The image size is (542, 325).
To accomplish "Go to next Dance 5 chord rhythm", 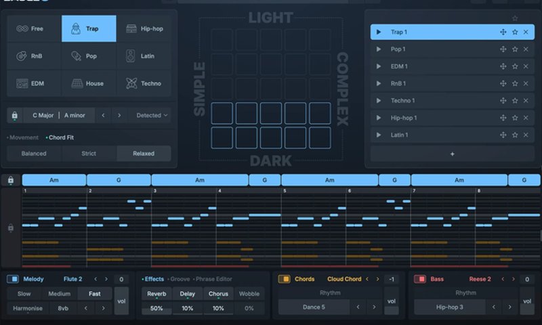I will pos(373,307).
